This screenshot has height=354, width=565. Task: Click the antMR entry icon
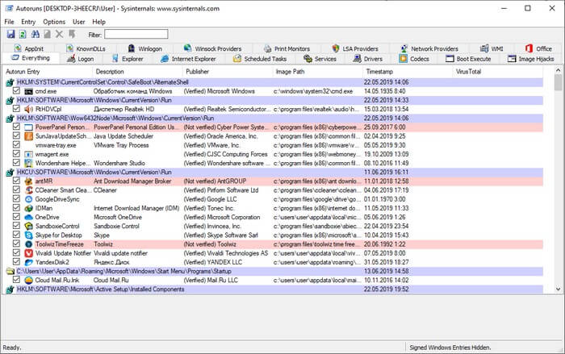pyautogui.click(x=28, y=181)
